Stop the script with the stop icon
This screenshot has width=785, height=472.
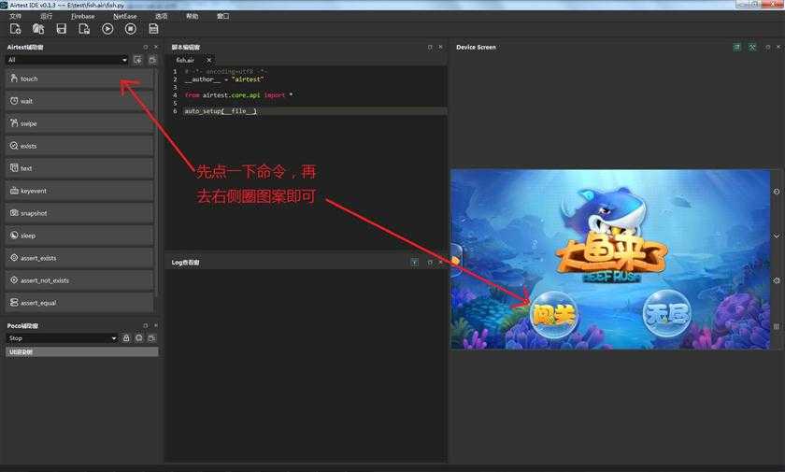130,29
